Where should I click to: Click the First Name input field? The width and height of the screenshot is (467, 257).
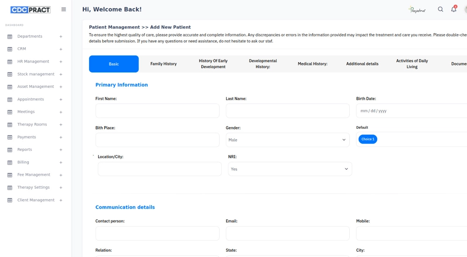pos(157,111)
